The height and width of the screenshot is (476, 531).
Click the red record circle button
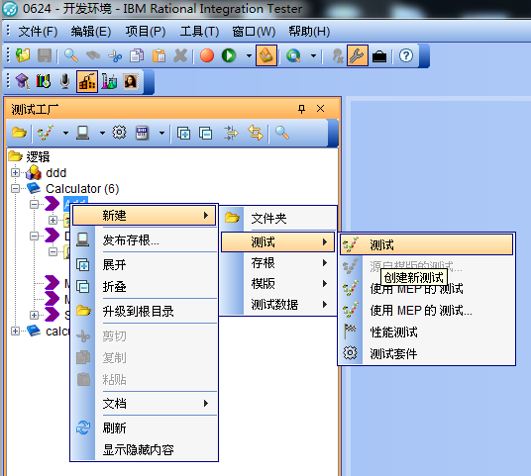(207, 55)
